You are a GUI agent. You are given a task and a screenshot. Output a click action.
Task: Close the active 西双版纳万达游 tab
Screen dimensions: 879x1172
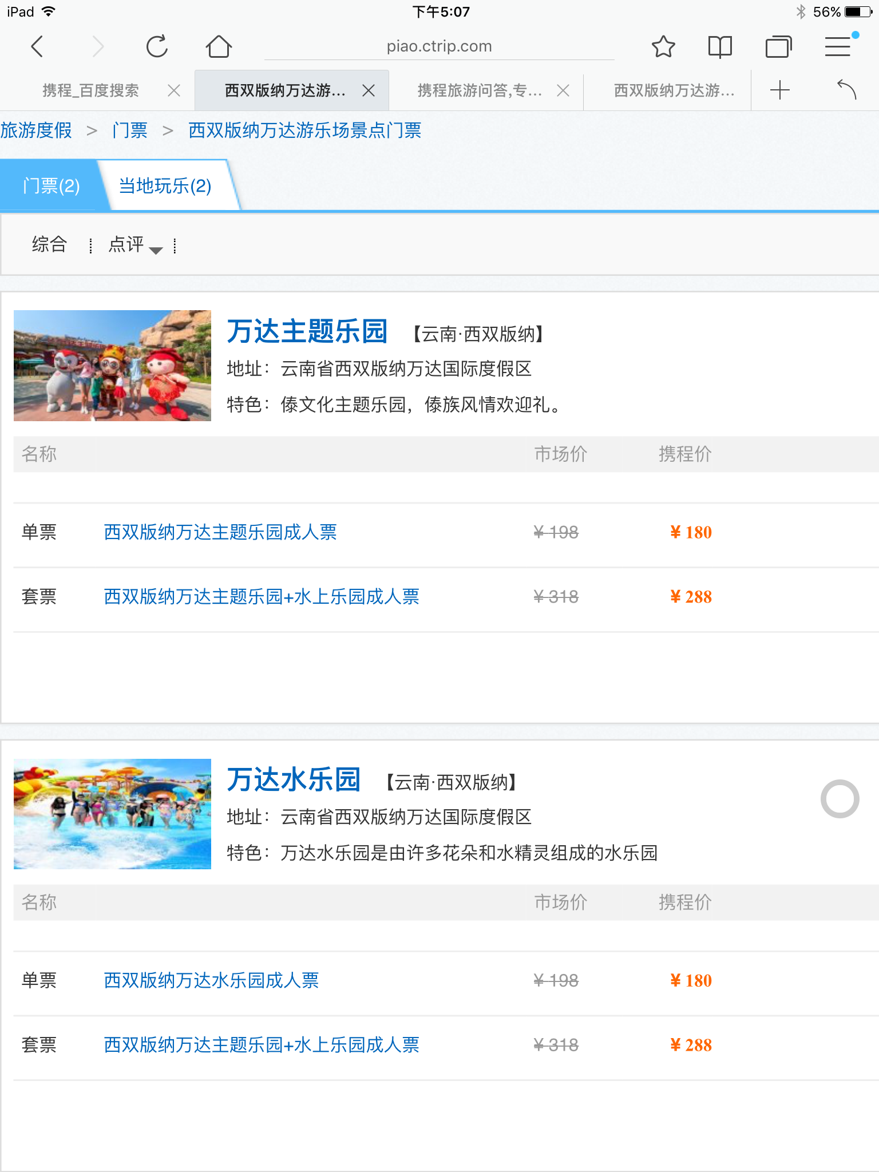click(x=369, y=90)
